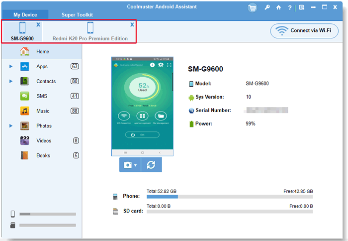Select the My Device tab
Screen dimensions: 348x241
tap(25, 14)
